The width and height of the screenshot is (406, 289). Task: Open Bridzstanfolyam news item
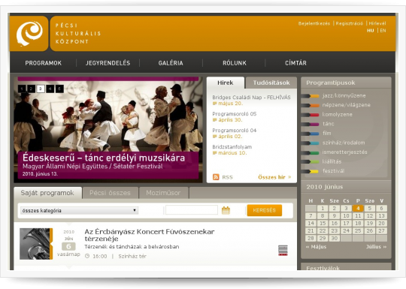click(232, 147)
